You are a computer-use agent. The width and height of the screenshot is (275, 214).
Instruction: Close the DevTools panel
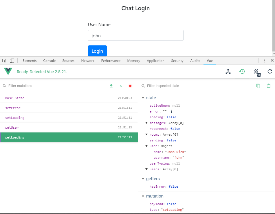pos(272,60)
